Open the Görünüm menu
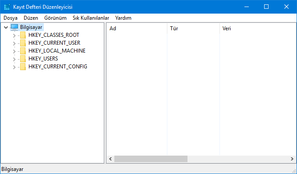 pyautogui.click(x=55, y=18)
